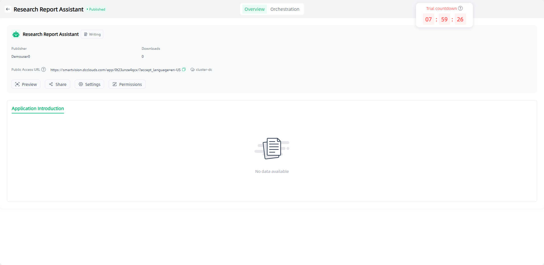Click the back arrow beside the app title

click(8, 9)
